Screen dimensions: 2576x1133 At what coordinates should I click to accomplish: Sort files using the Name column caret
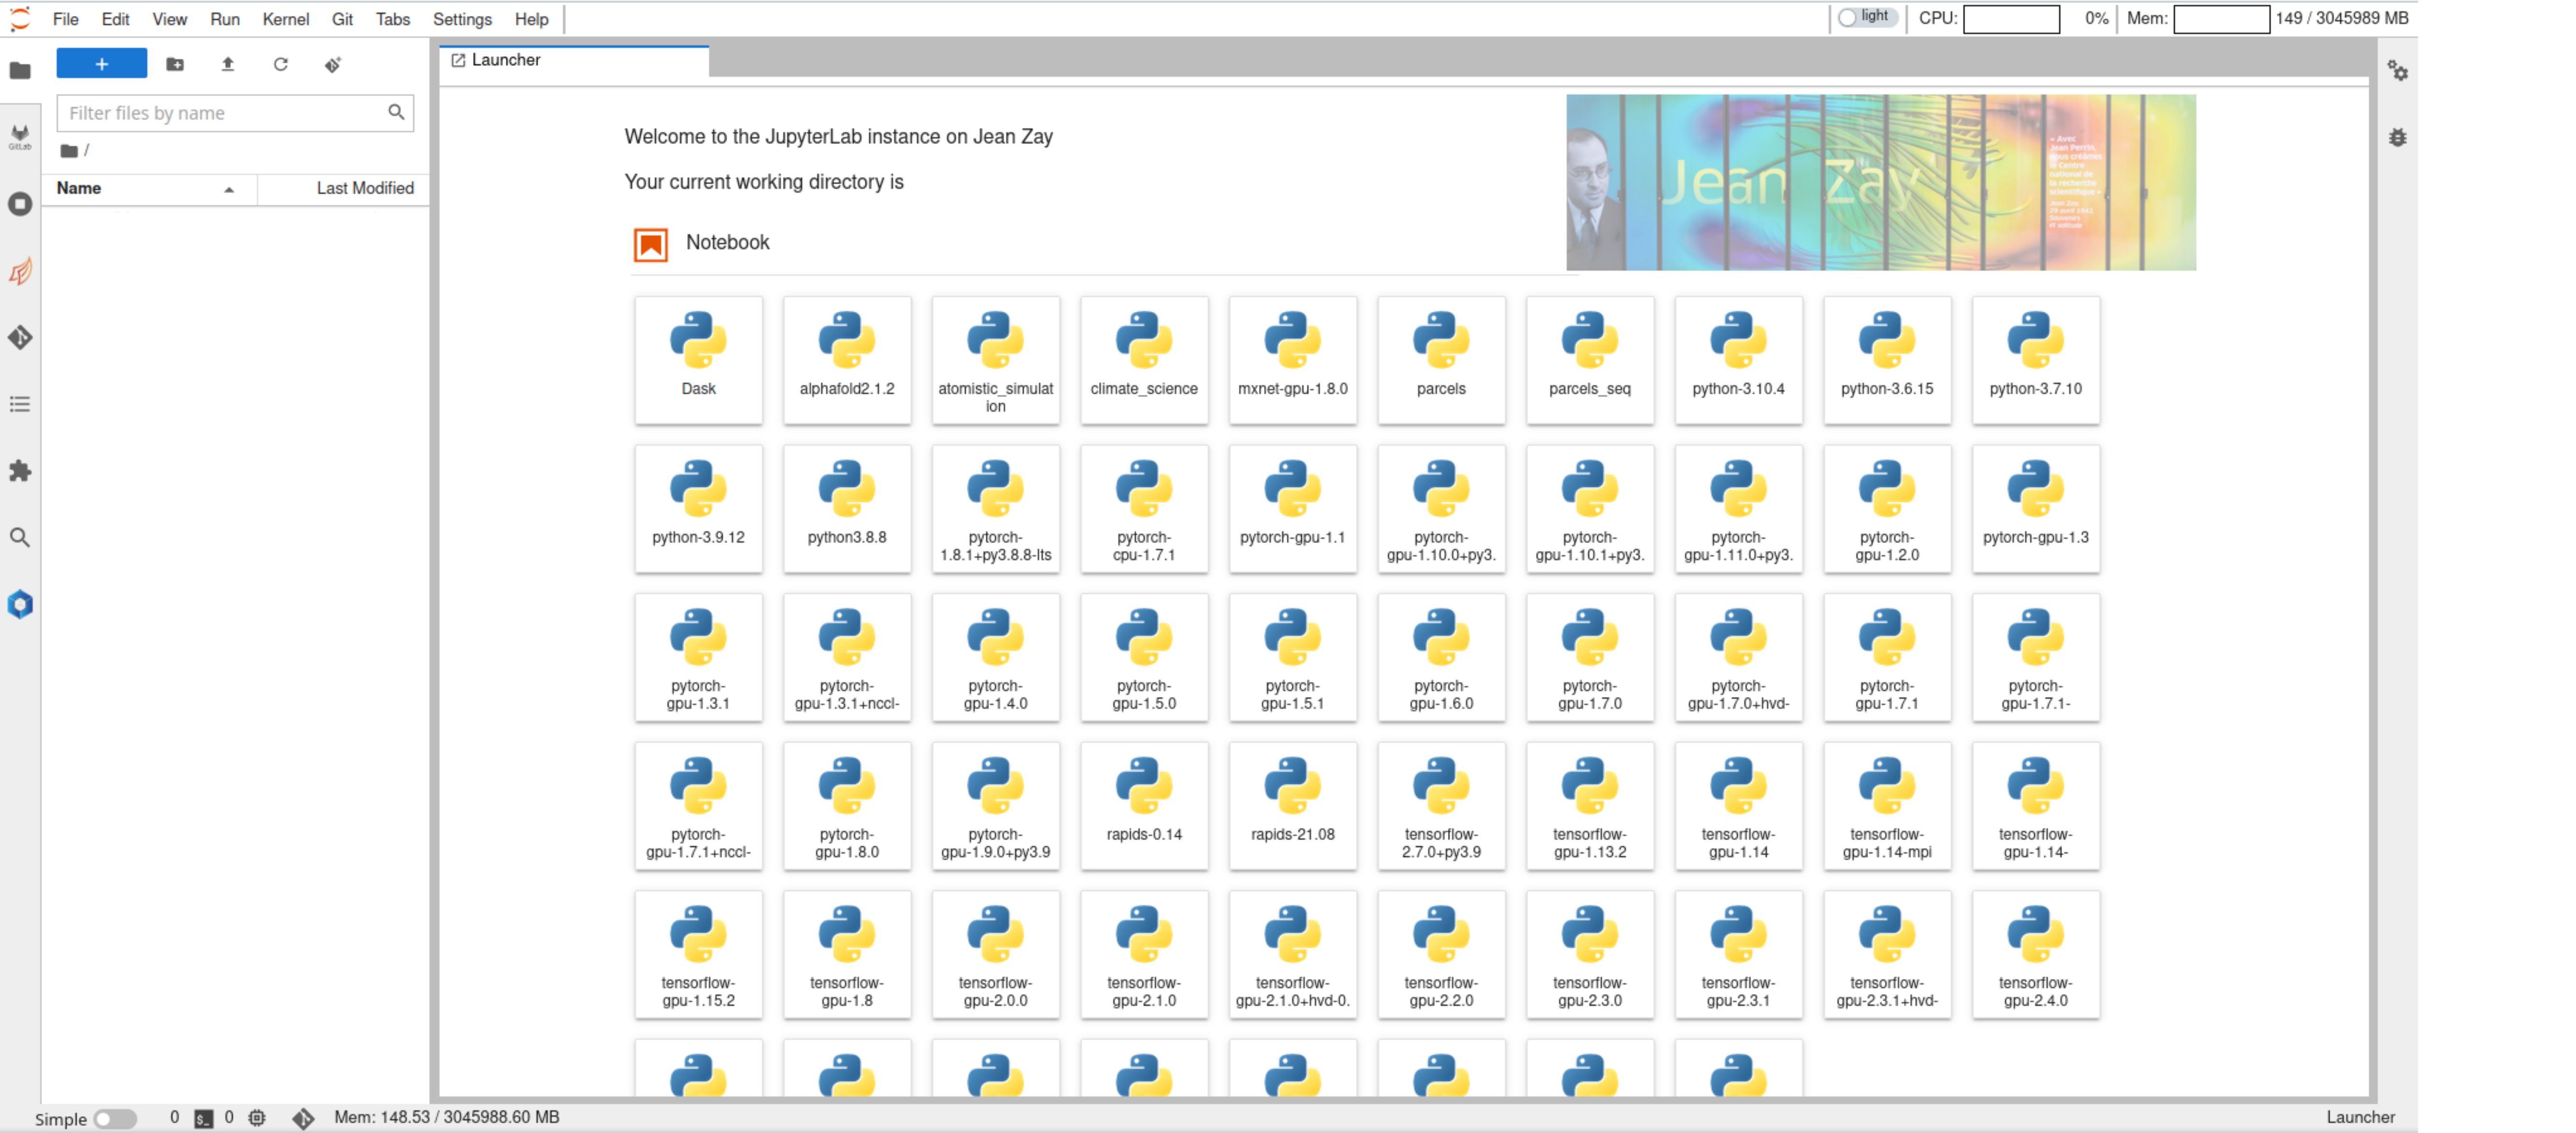(229, 189)
